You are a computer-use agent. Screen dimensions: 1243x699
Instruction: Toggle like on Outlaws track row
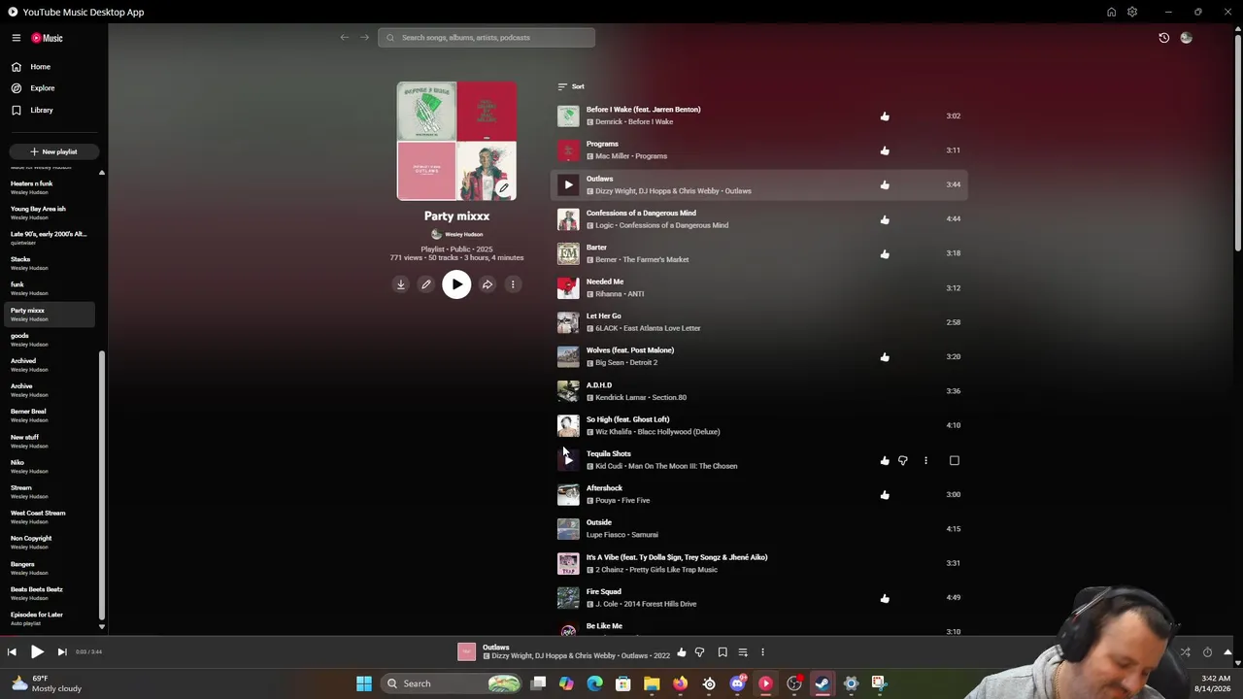tap(885, 184)
